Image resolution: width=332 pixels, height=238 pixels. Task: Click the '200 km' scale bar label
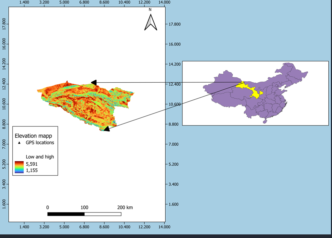tap(125, 208)
